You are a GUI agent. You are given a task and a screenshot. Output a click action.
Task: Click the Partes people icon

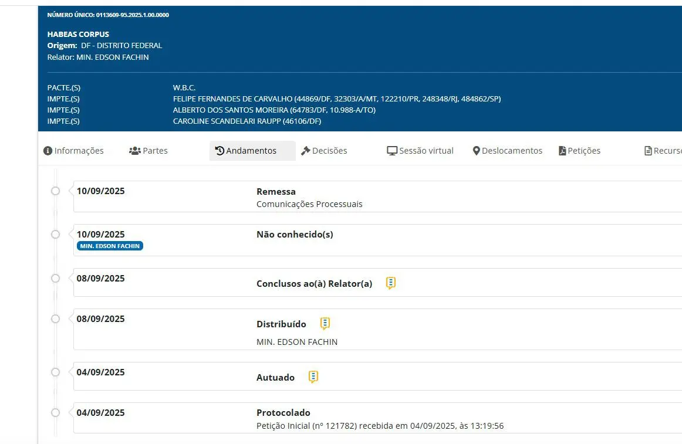[x=135, y=151]
